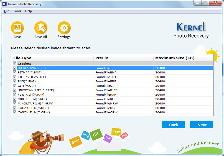The width and height of the screenshot is (224, 156).
Task: Select the Graphics group label
Action: pyautogui.click(x=24, y=63)
